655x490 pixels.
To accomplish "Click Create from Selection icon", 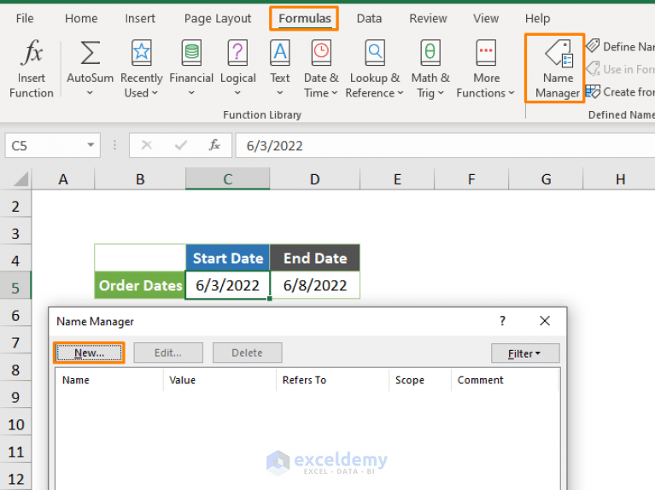I will click(x=593, y=91).
